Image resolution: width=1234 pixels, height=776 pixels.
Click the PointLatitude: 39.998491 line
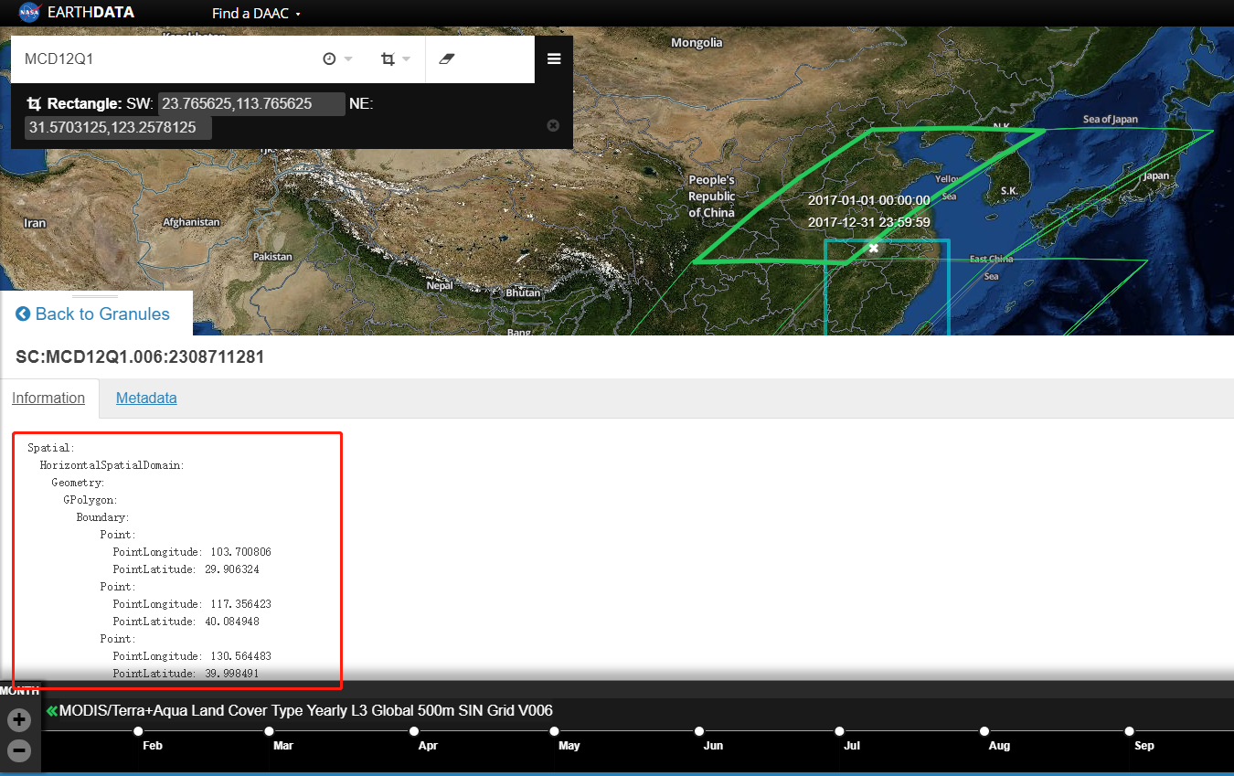click(186, 674)
